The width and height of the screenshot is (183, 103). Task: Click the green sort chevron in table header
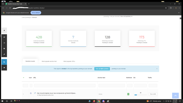23,78
